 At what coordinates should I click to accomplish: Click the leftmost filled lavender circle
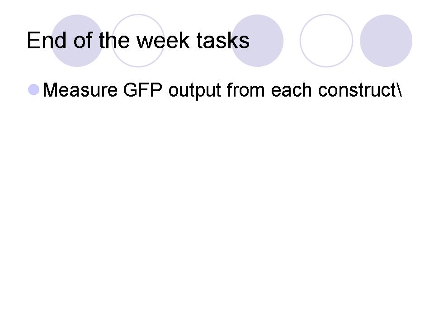(x=77, y=41)
